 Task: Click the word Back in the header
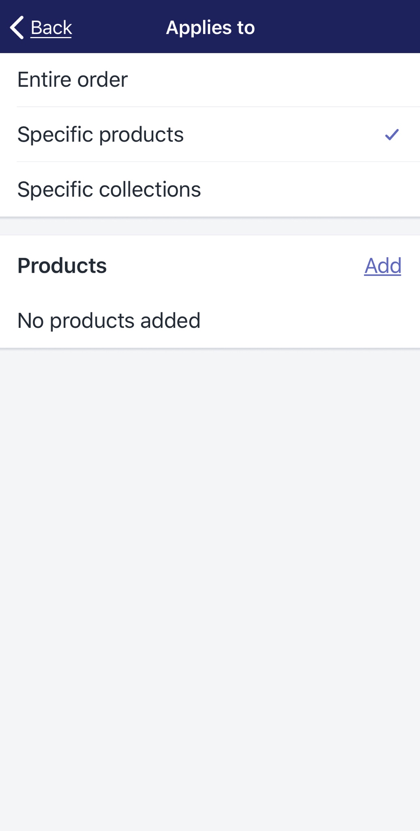(x=51, y=28)
